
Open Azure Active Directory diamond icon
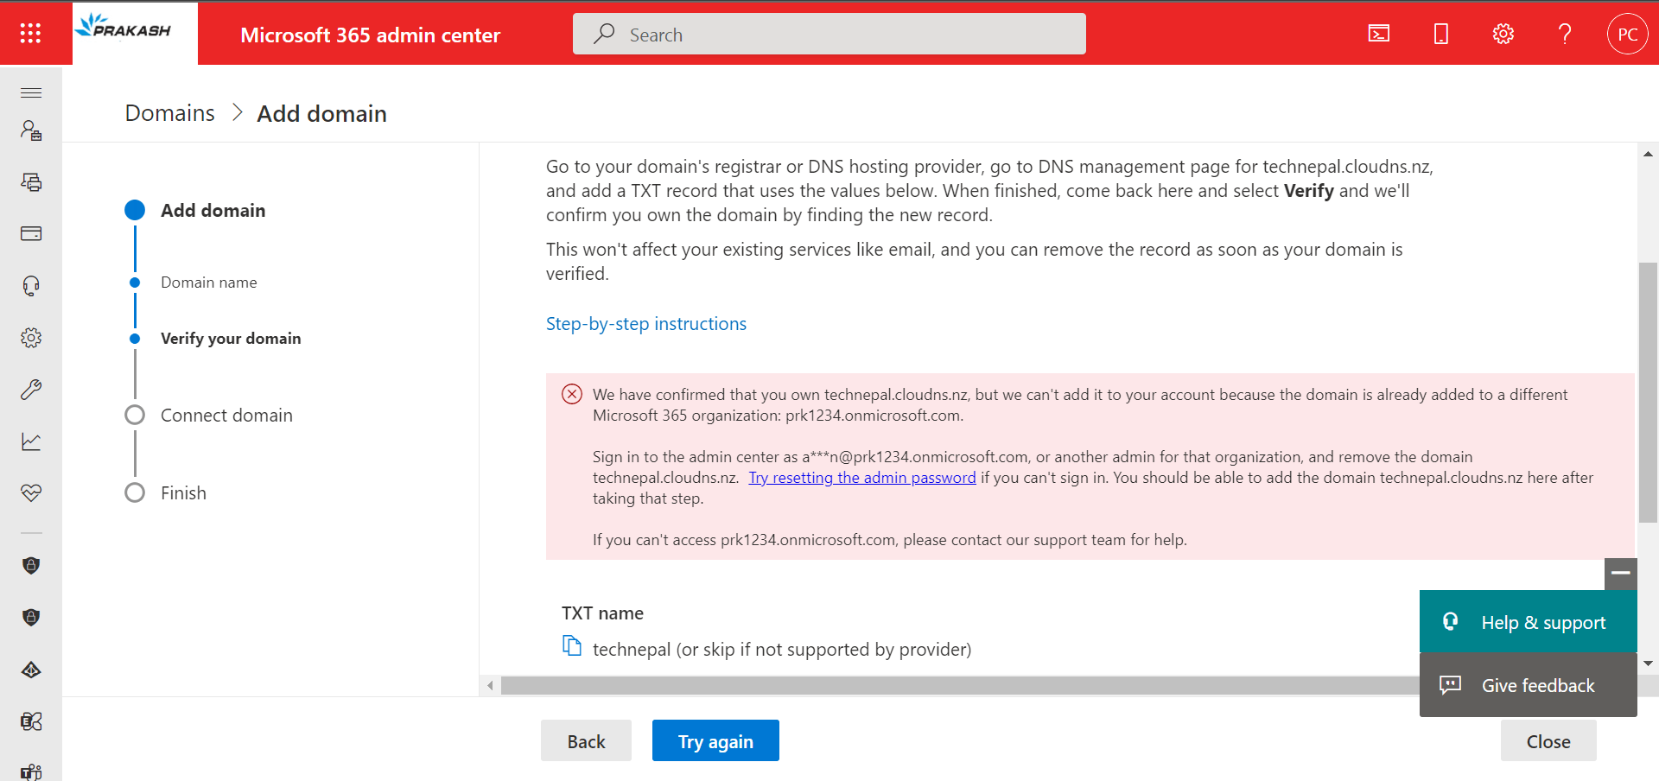click(31, 670)
